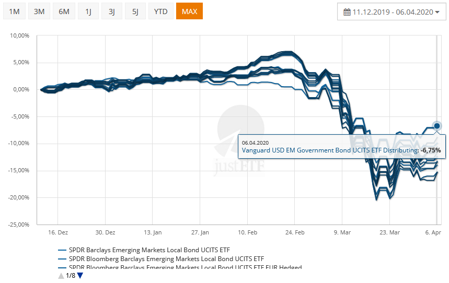Select the 3M time range
Viewport: 449px width, 283px height.
(39, 11)
